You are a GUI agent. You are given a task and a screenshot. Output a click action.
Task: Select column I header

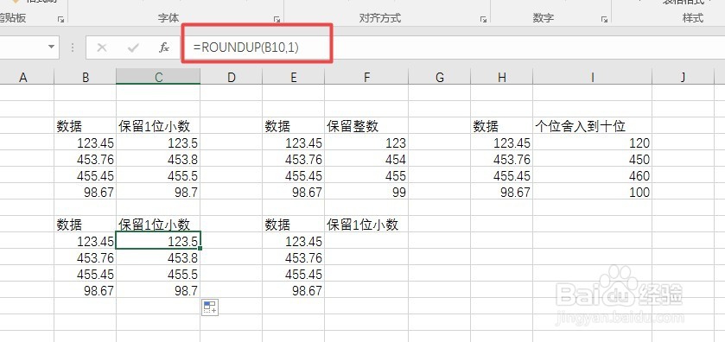pyautogui.click(x=592, y=77)
